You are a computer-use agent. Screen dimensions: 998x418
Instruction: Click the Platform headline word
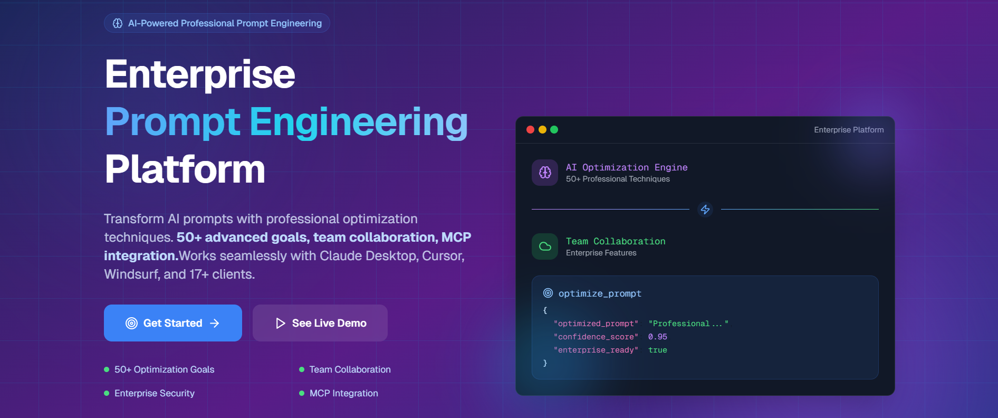pyautogui.click(x=185, y=169)
